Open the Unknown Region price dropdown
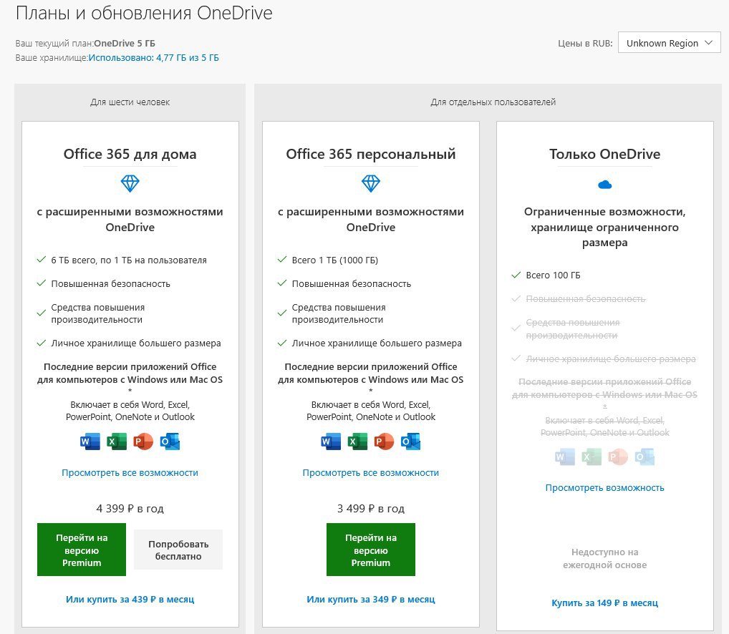Image resolution: width=729 pixels, height=634 pixels. (669, 43)
